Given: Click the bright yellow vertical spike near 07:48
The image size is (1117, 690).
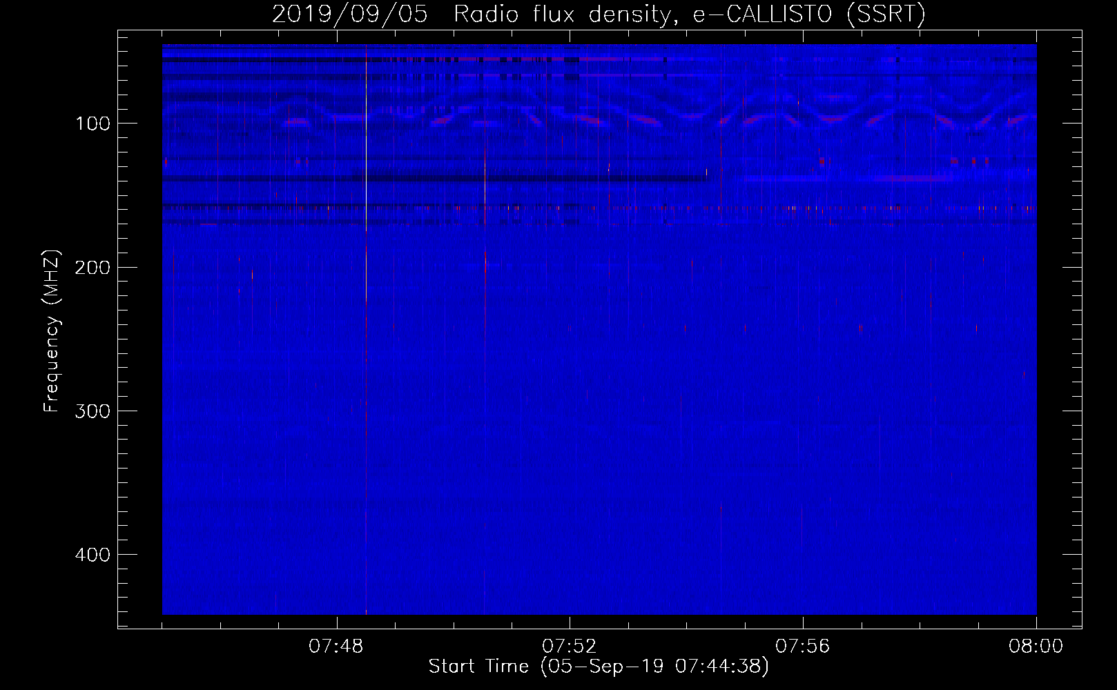Looking at the screenshot, I should [x=366, y=329].
